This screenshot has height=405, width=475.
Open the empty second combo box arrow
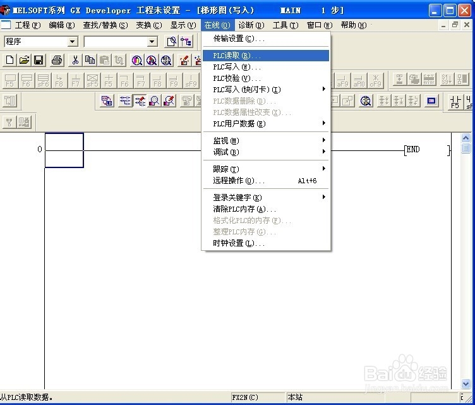click(x=152, y=42)
